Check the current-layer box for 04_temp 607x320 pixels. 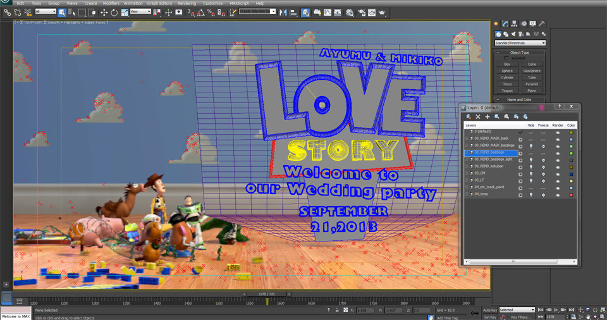(520, 195)
